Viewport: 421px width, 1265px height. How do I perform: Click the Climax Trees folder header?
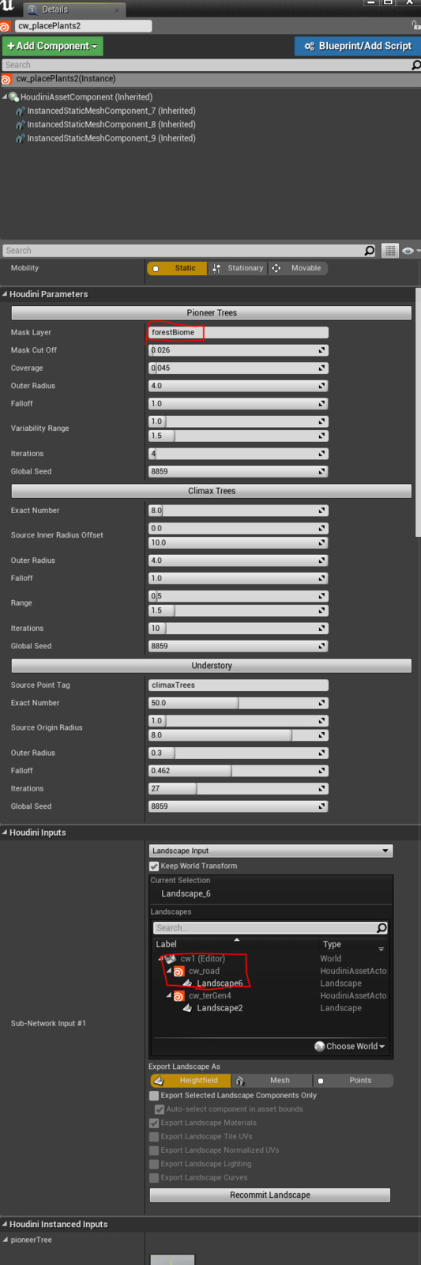point(212,491)
